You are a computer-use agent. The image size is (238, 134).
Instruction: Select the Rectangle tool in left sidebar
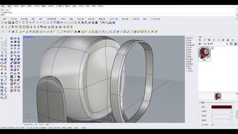5,49
